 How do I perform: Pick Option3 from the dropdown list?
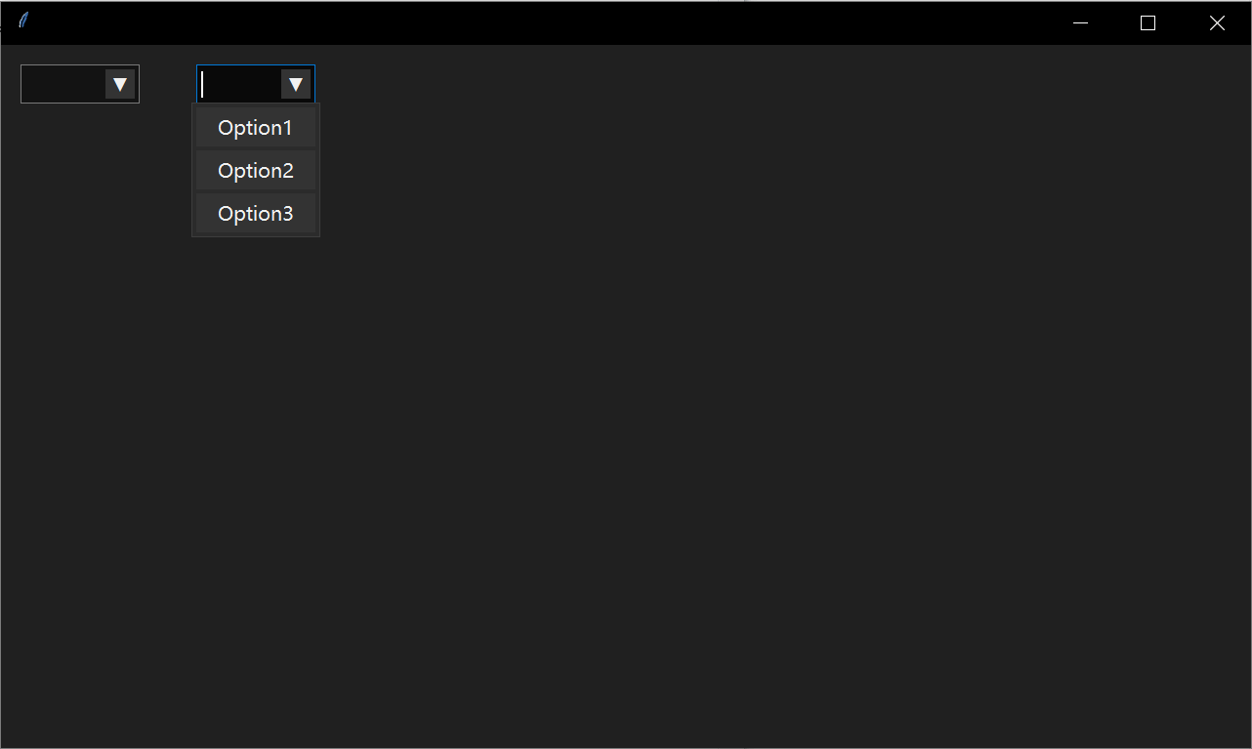coord(255,214)
